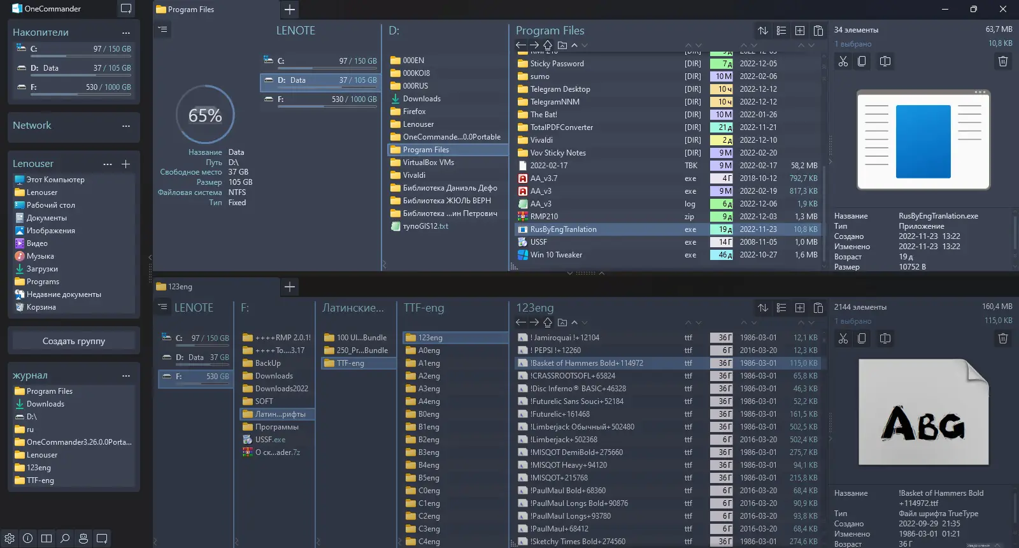1019x548 pixels.
Task: Click the sort arrows icon in Program Files pane
Action: [x=763, y=31]
